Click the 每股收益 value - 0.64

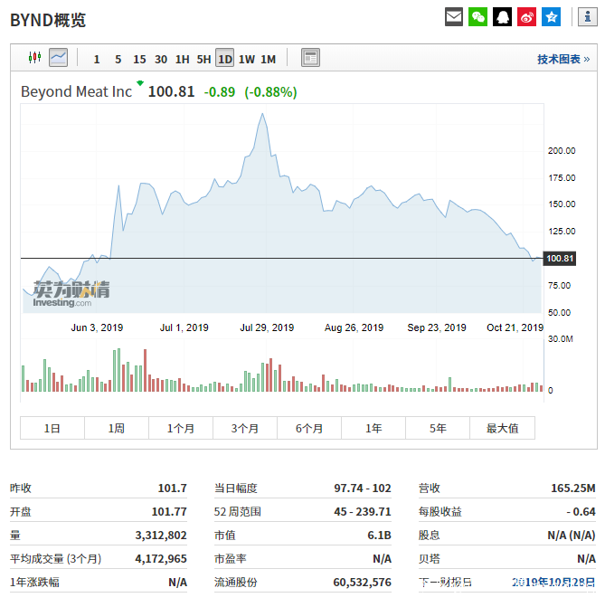581,512
